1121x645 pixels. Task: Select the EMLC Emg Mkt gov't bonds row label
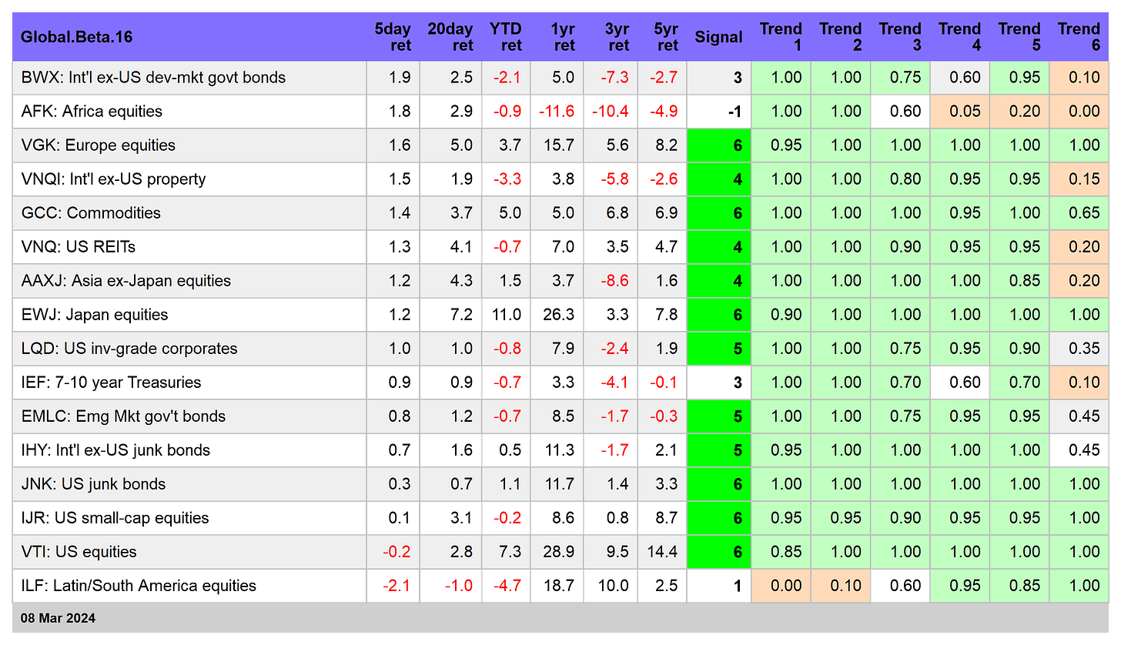click(123, 416)
